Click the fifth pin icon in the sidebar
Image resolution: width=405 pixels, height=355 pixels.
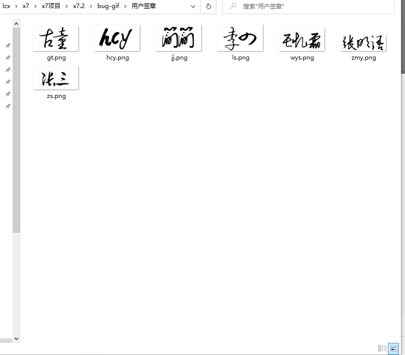point(8,94)
